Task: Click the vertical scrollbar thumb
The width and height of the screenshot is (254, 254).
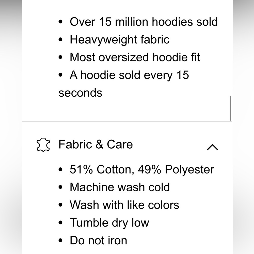Action: [230, 108]
